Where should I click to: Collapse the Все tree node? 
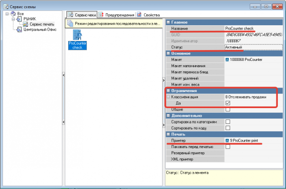click(7, 14)
